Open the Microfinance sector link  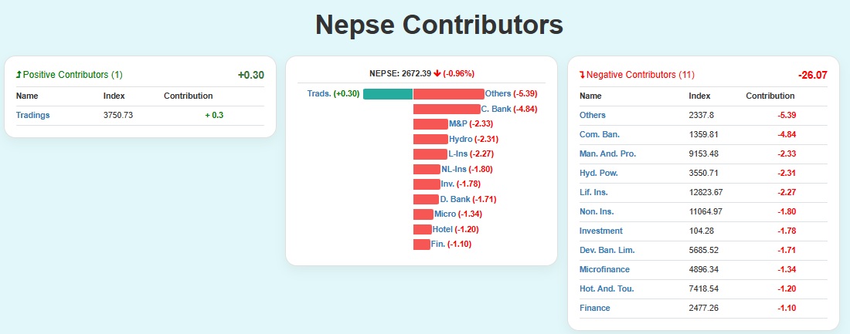coord(604,269)
